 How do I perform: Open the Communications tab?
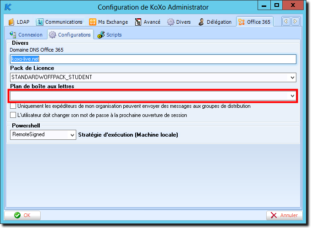click(59, 22)
